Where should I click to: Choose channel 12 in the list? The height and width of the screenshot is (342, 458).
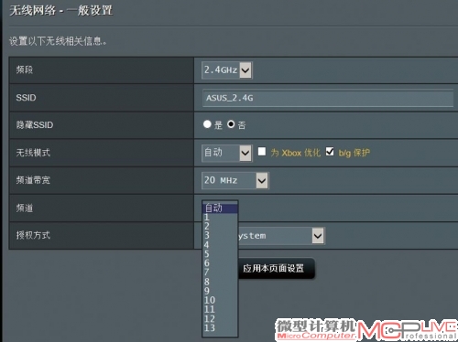220,319
